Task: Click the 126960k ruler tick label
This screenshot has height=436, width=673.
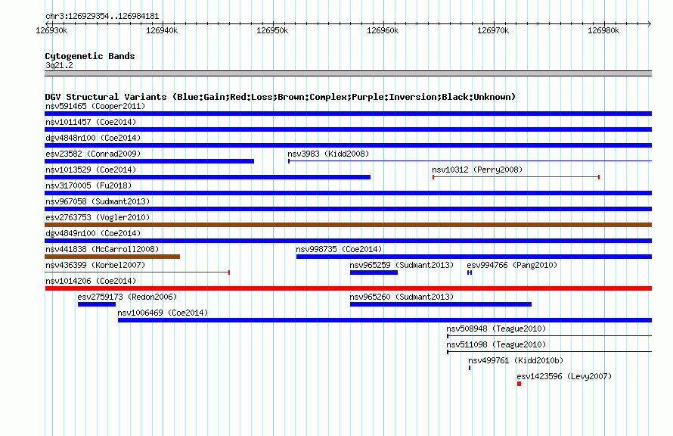Action: (x=383, y=30)
